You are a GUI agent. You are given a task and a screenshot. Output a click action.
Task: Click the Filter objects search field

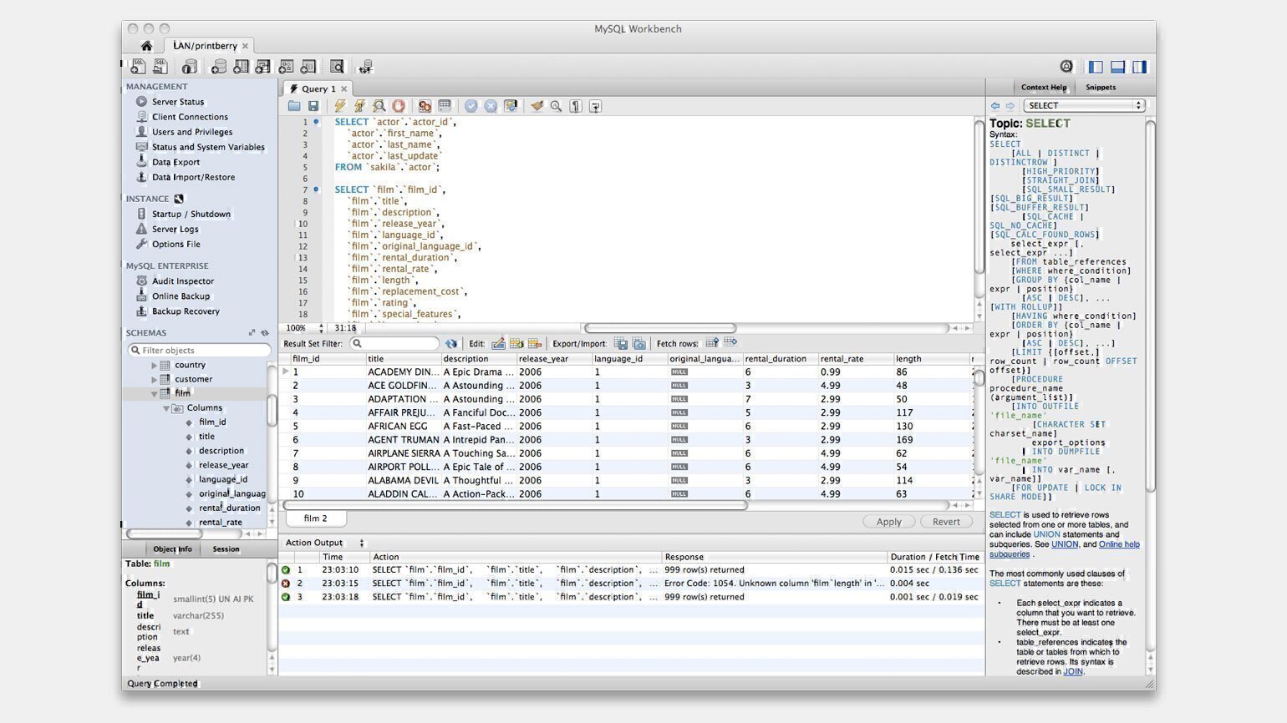199,351
